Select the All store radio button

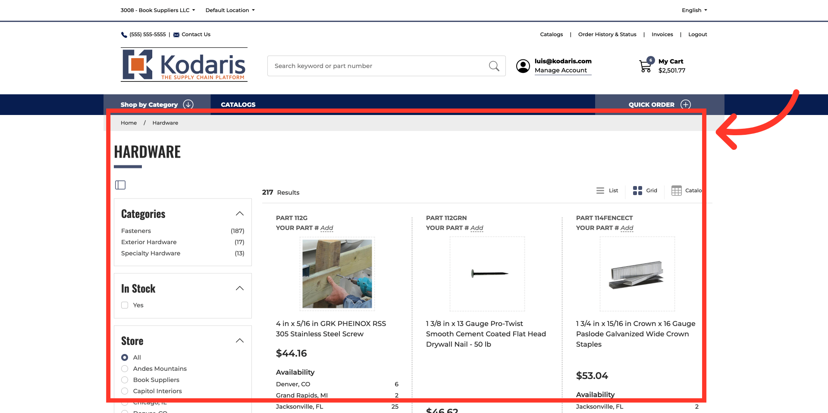click(x=125, y=357)
